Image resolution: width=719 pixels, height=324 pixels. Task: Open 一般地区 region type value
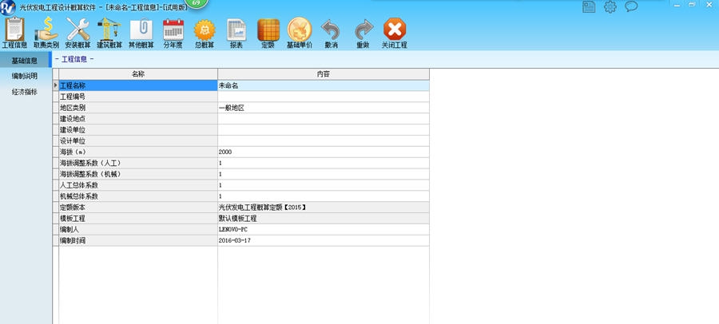(x=324, y=108)
